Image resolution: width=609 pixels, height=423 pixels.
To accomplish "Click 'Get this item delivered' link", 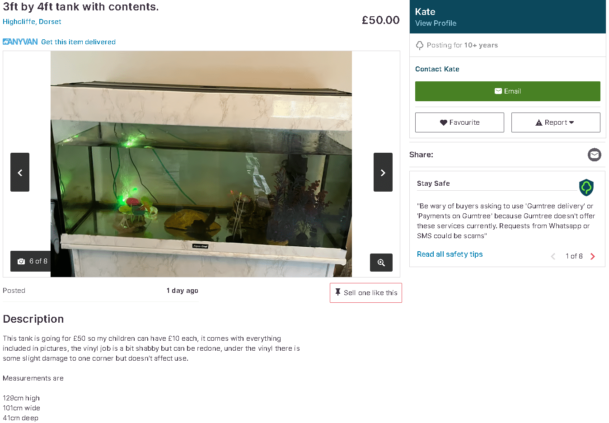I will tap(78, 42).
